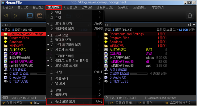Click the 후원하기 menu item
This screenshot has height=106, width=197.
158,7
